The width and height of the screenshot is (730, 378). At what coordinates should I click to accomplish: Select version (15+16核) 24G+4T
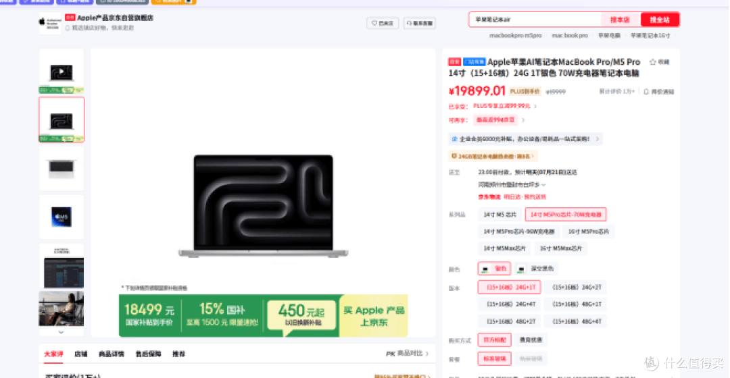pyautogui.click(x=511, y=304)
